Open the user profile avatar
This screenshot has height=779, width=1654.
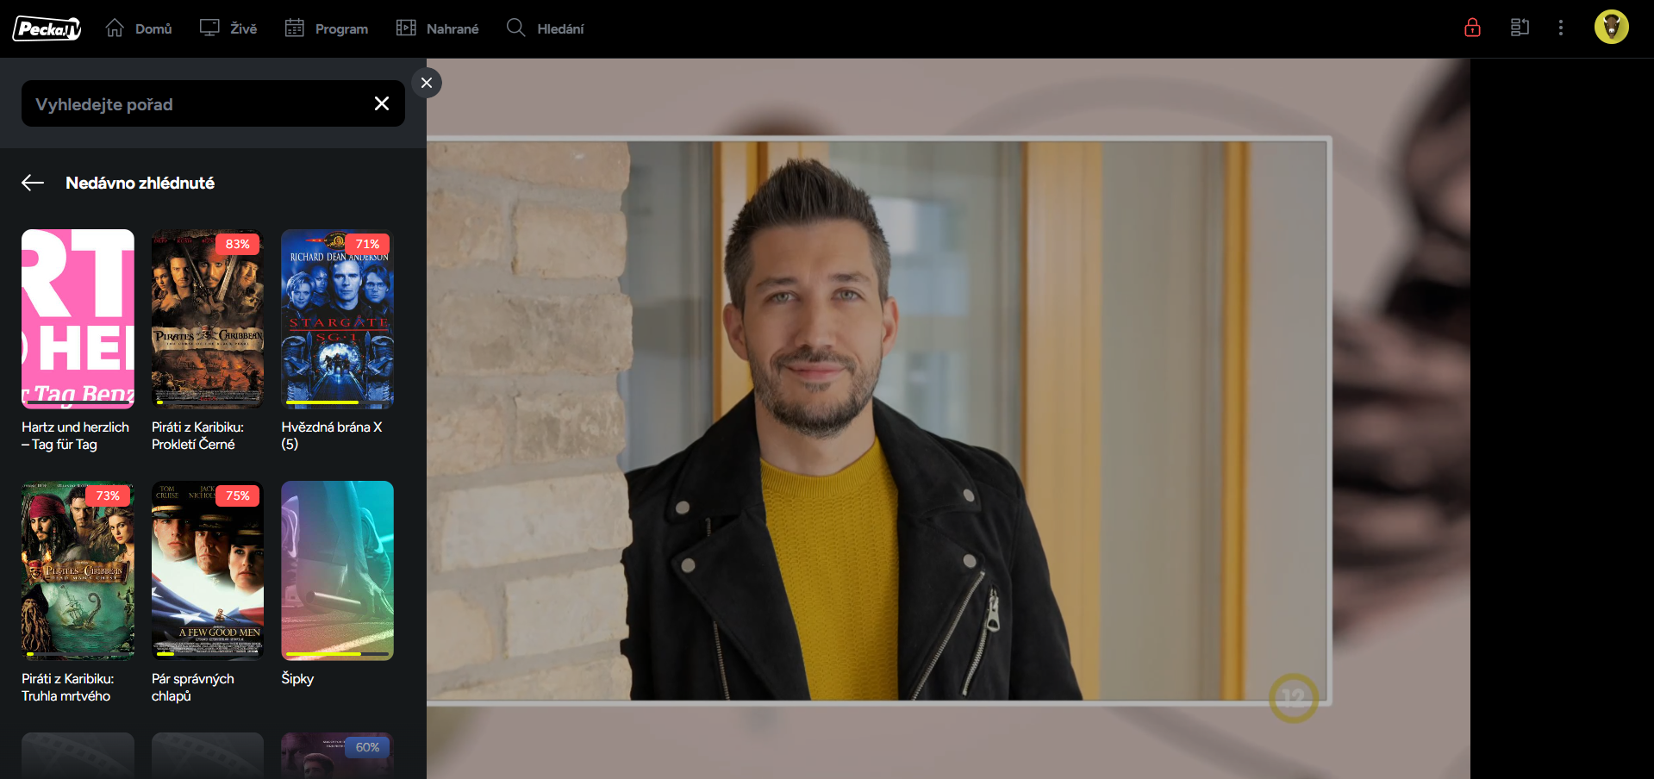(x=1611, y=27)
